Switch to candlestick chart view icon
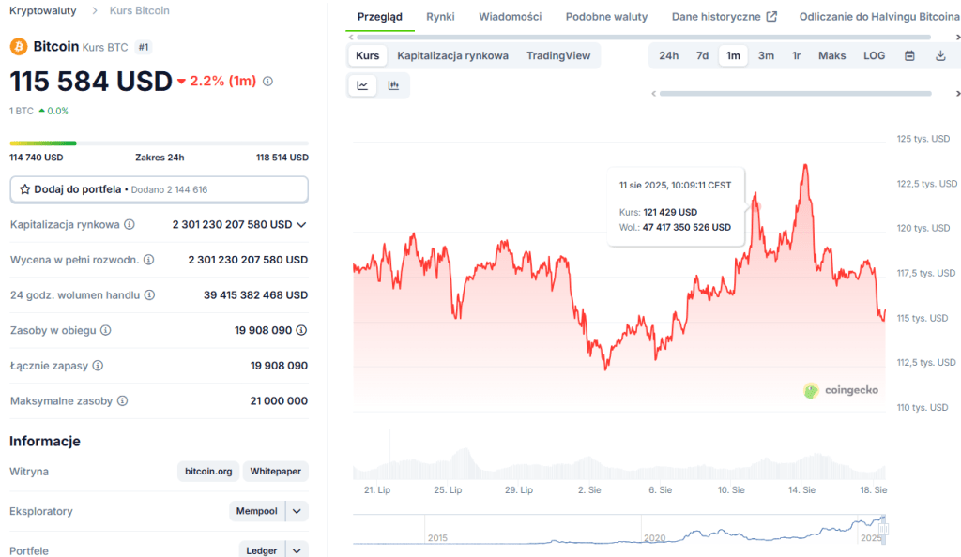Image resolution: width=961 pixels, height=557 pixels. (393, 85)
